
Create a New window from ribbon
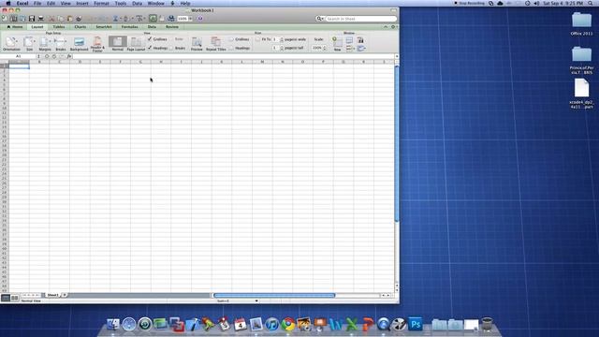point(337,44)
